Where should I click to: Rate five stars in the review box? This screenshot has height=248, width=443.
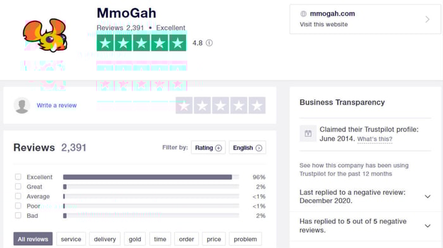(x=257, y=105)
